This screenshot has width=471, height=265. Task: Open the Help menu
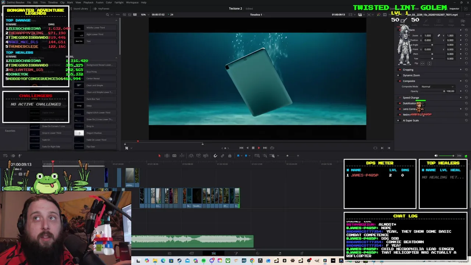point(144,3)
